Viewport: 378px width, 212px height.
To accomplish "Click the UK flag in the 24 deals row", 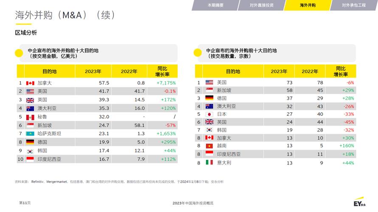I will [x=209, y=122].
